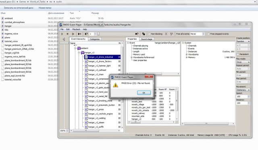The image size is (258, 150).
Task: Select the combat_atmosphere file in Explorer
Action: 15,22
